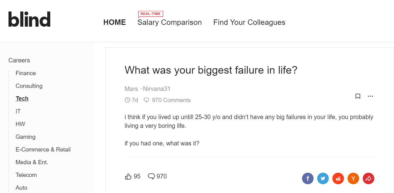This screenshot has width=394, height=193.
Task: Open E-Commerce & Retail category
Action: [43, 150]
